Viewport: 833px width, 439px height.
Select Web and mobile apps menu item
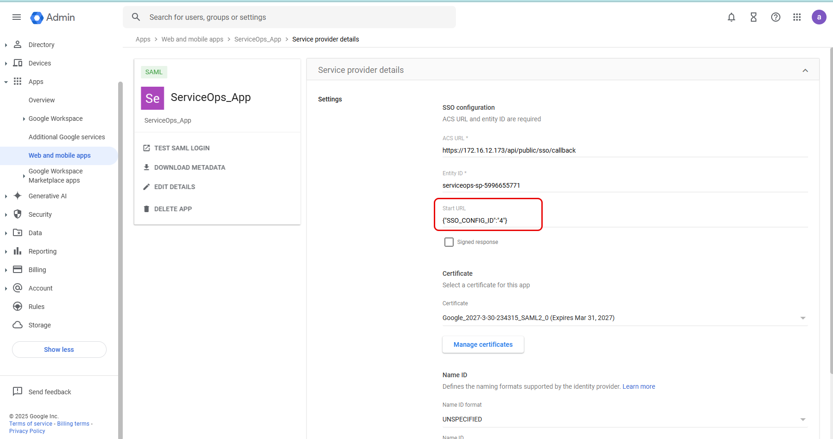60,155
